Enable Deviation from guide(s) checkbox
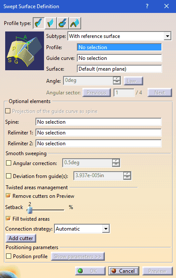The height and width of the screenshot is (278, 176). (x=9, y=176)
